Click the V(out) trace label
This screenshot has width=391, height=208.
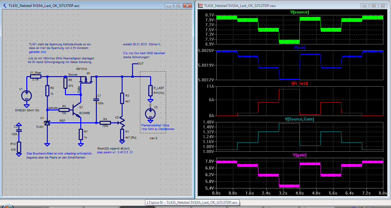click(x=299, y=48)
